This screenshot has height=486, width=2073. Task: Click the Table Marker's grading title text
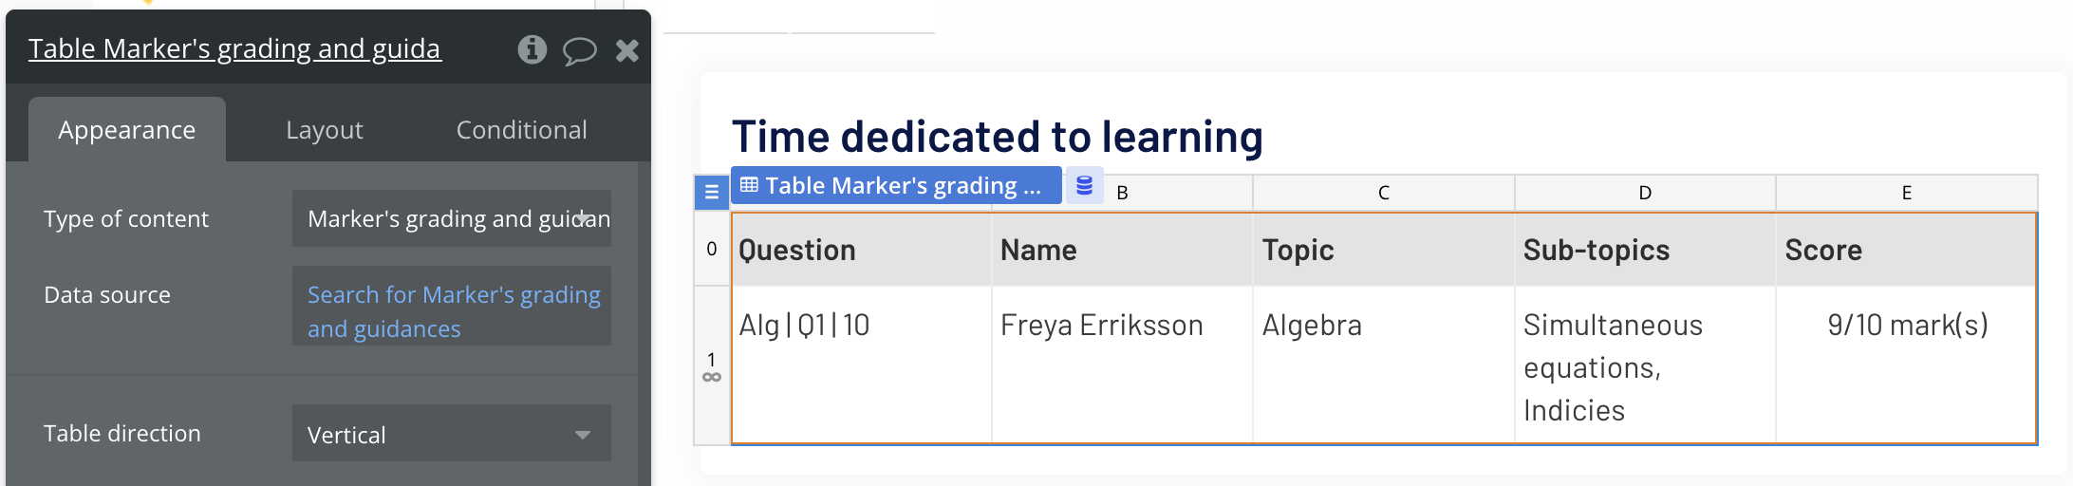click(234, 48)
